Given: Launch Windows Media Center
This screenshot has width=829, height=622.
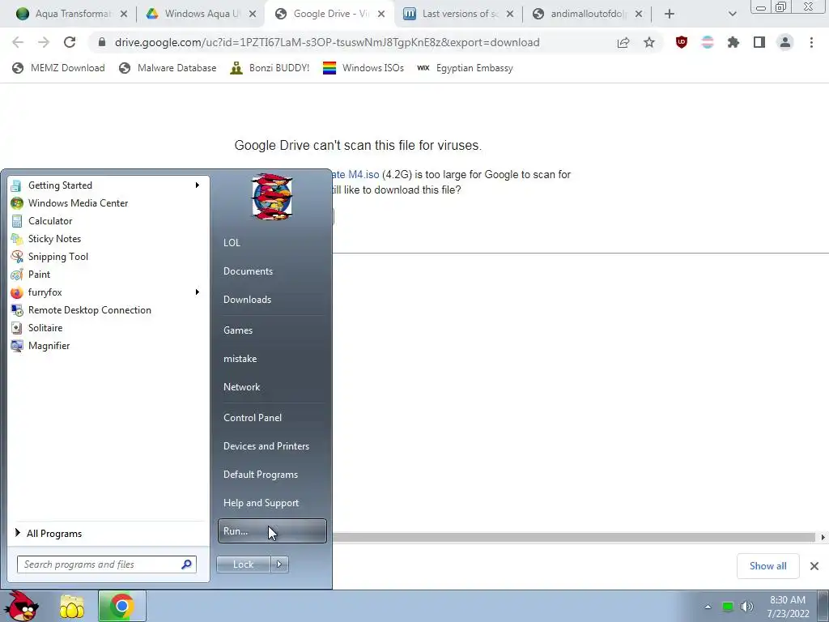Looking at the screenshot, I should (x=78, y=203).
